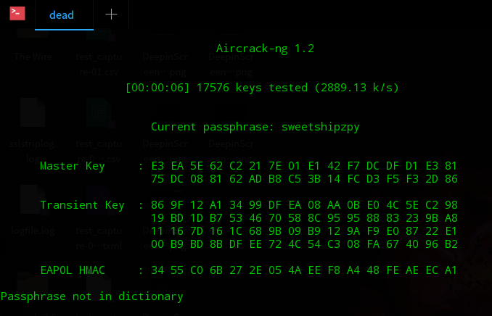This screenshot has width=492, height=316.
Task: Click the red terminal app icon
Action: (17, 14)
